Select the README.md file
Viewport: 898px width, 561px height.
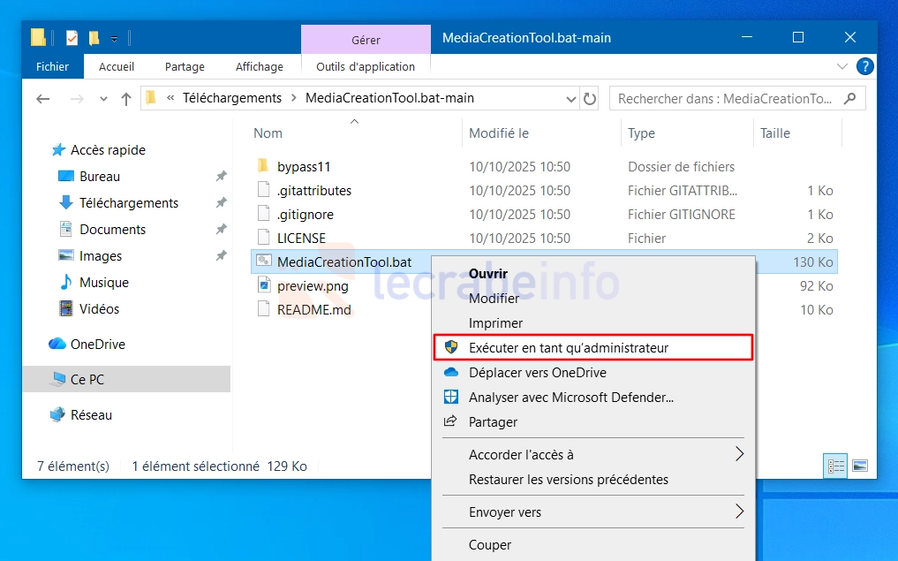pos(313,309)
